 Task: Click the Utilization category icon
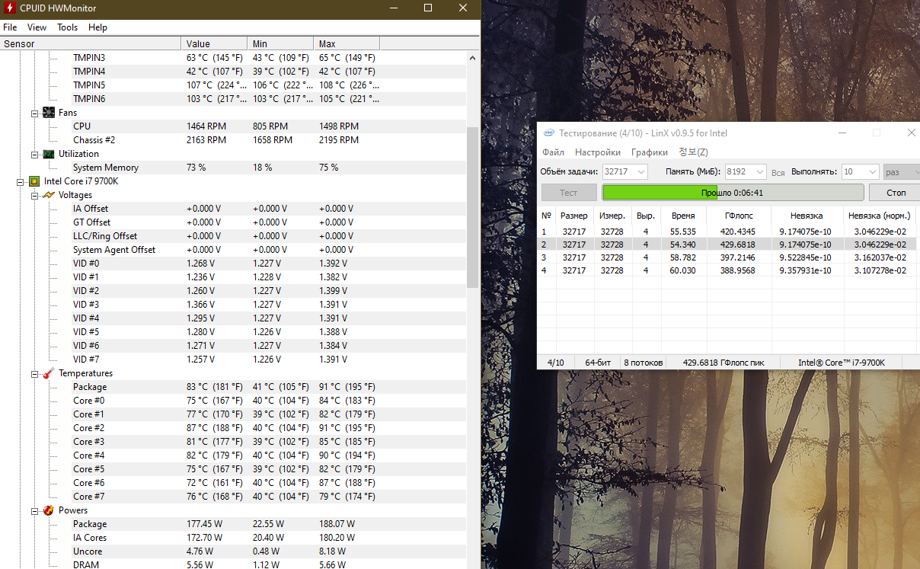point(49,154)
